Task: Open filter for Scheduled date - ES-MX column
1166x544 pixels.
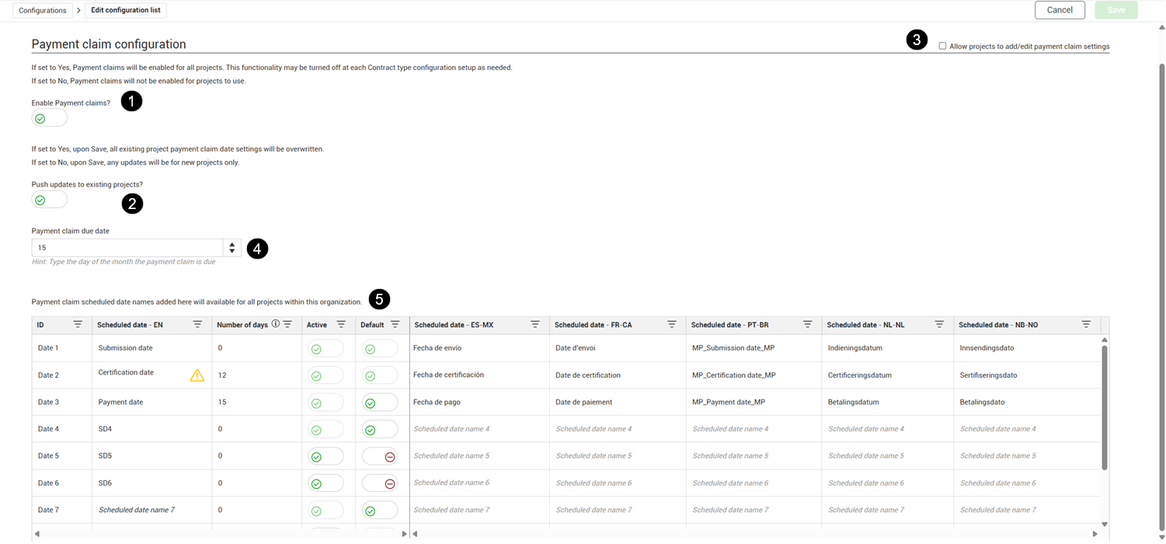Action: (x=535, y=324)
